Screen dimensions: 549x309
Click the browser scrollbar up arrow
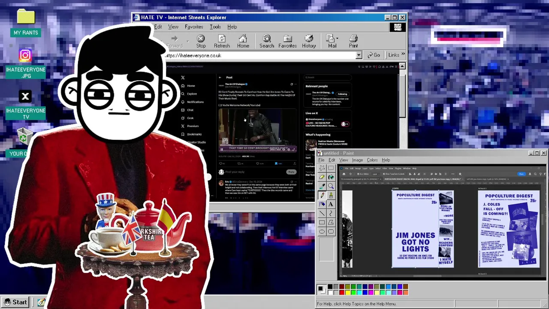click(x=402, y=67)
